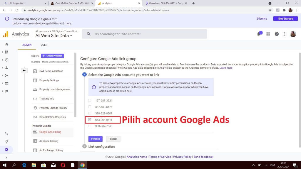Open the Acquisition icon in sidebar

7,75
